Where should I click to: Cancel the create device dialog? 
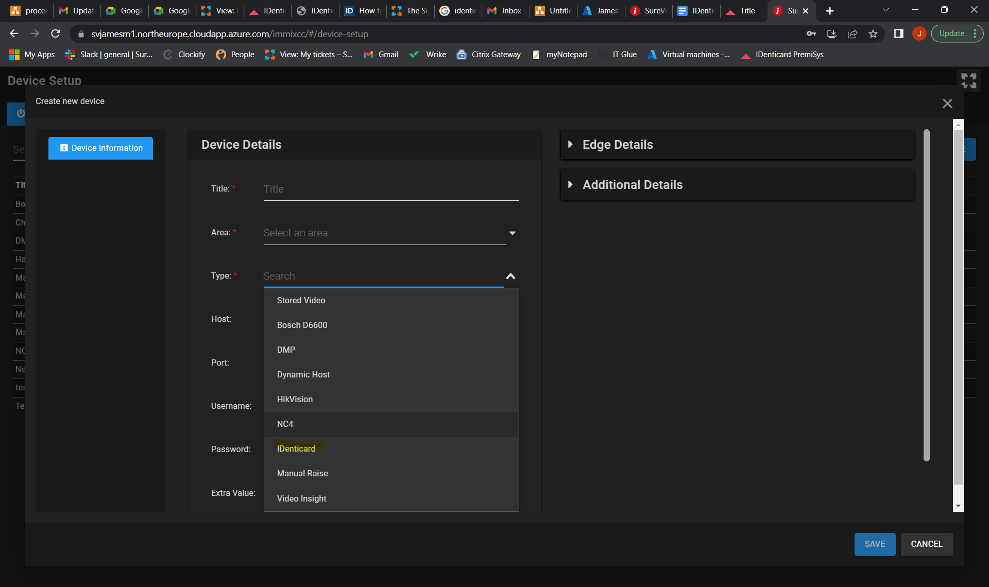coord(927,544)
